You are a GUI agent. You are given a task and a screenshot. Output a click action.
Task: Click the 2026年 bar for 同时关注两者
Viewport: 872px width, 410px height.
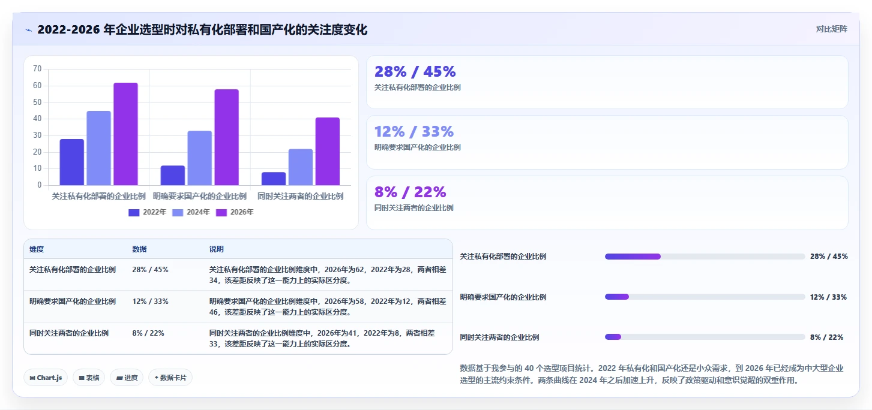[328, 151]
